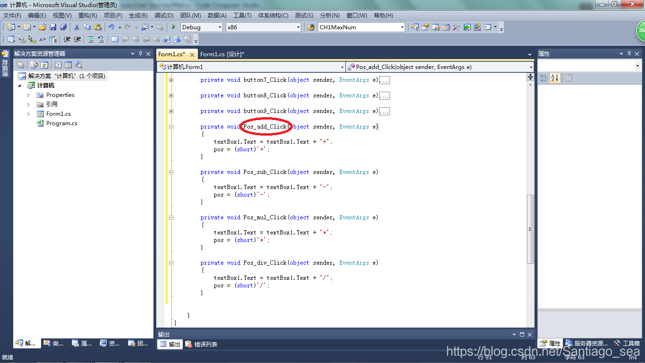The width and height of the screenshot is (645, 363).
Task: Click the Increase Indent icon
Action: pyautogui.click(x=77, y=39)
